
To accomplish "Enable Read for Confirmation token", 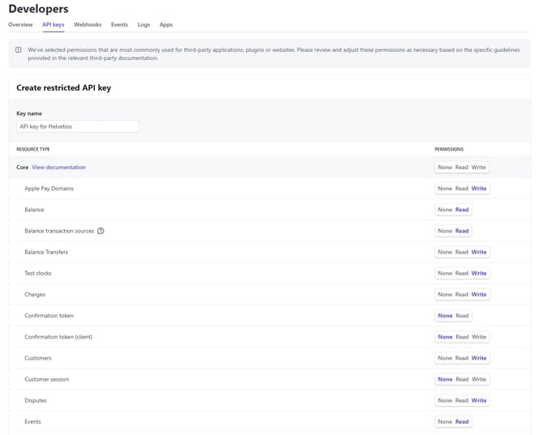I will coord(462,316).
